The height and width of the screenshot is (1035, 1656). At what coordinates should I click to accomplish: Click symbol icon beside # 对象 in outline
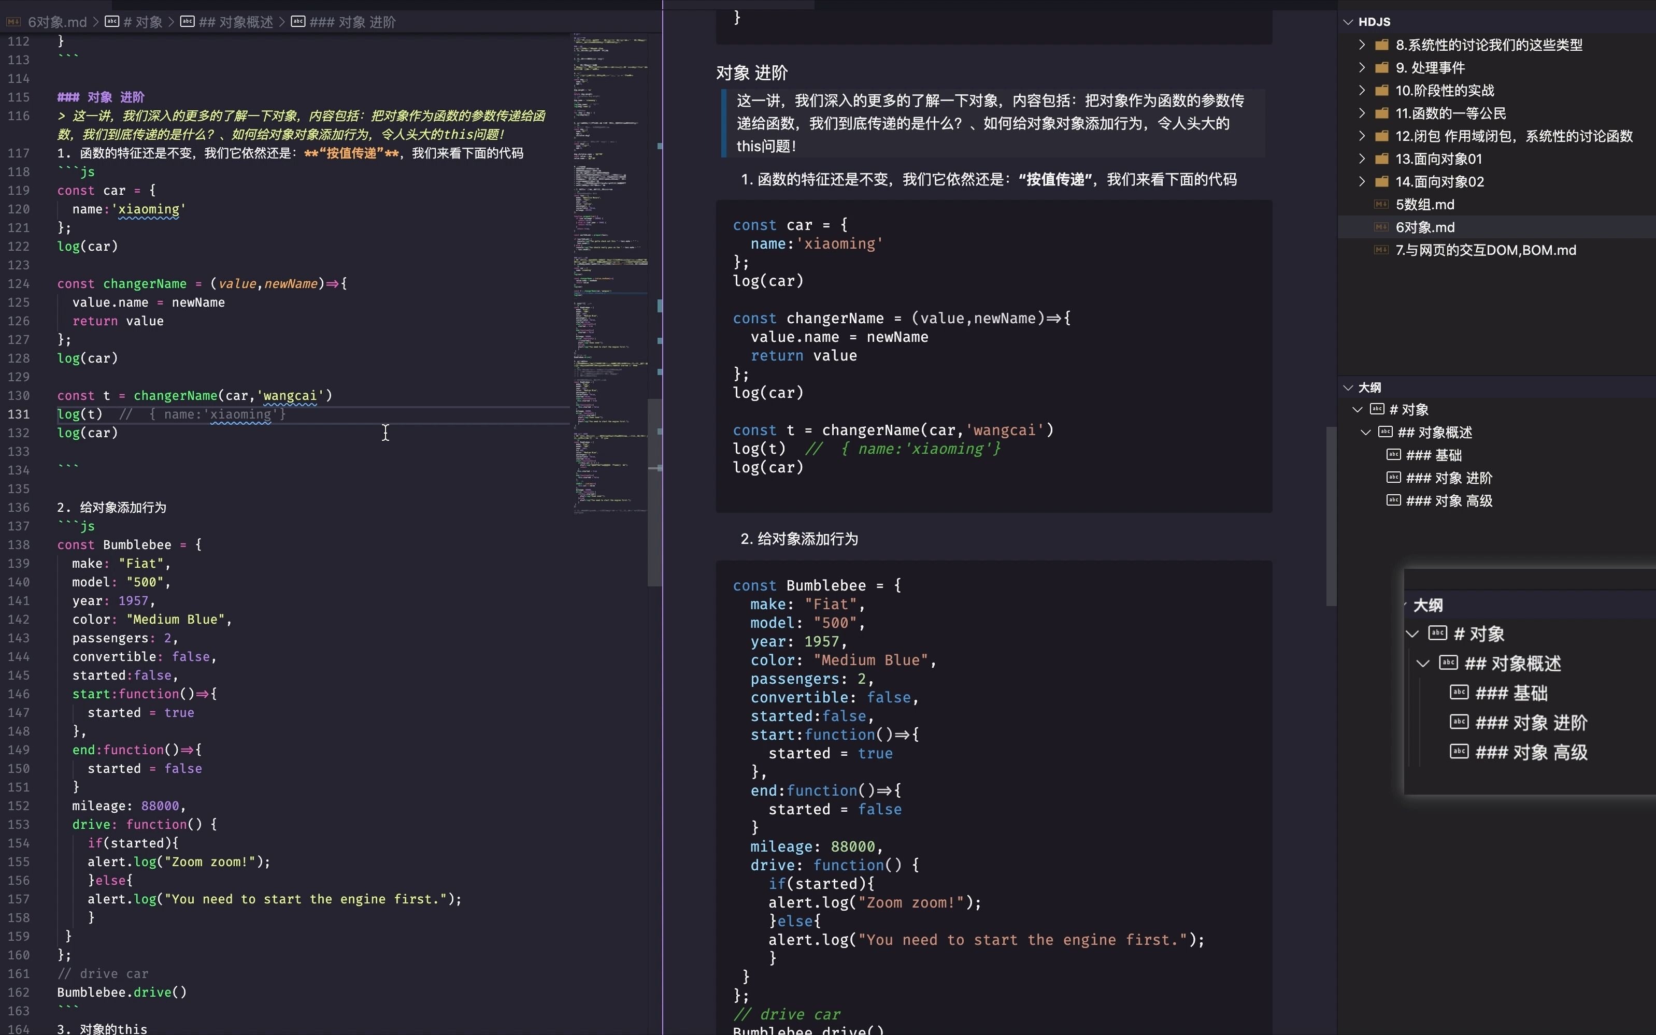(1377, 409)
